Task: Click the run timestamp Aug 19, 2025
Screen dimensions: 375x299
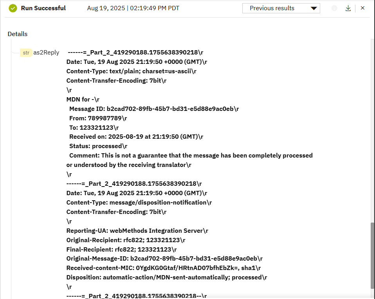Action: pyautogui.click(x=133, y=8)
